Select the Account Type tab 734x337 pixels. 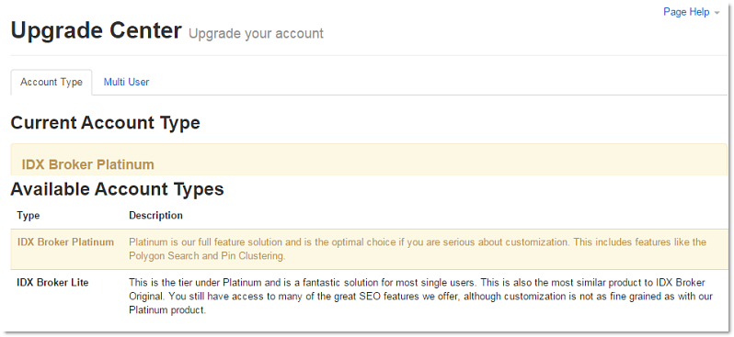52,83
